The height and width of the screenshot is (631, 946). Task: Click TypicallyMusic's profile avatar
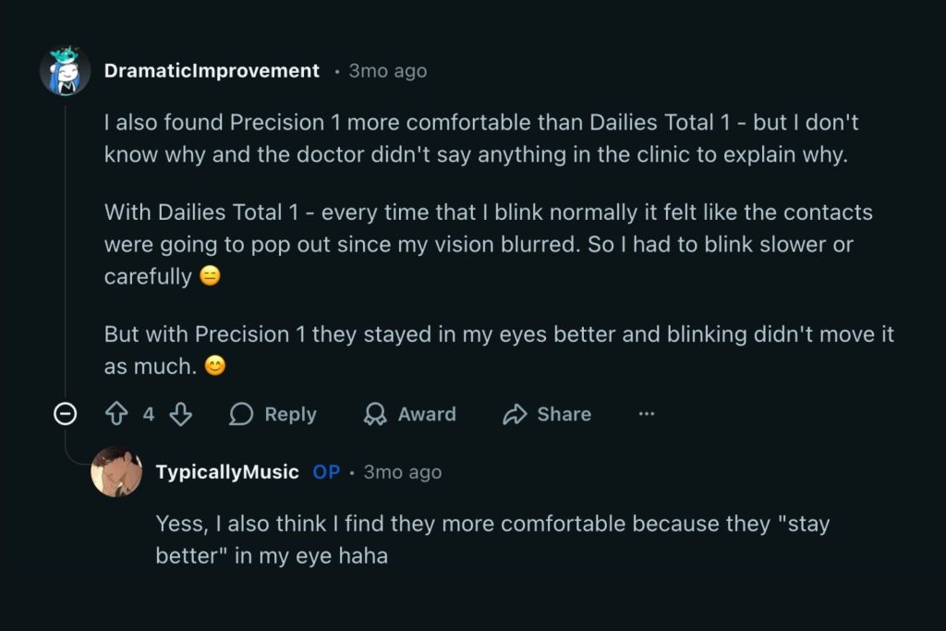pyautogui.click(x=118, y=472)
